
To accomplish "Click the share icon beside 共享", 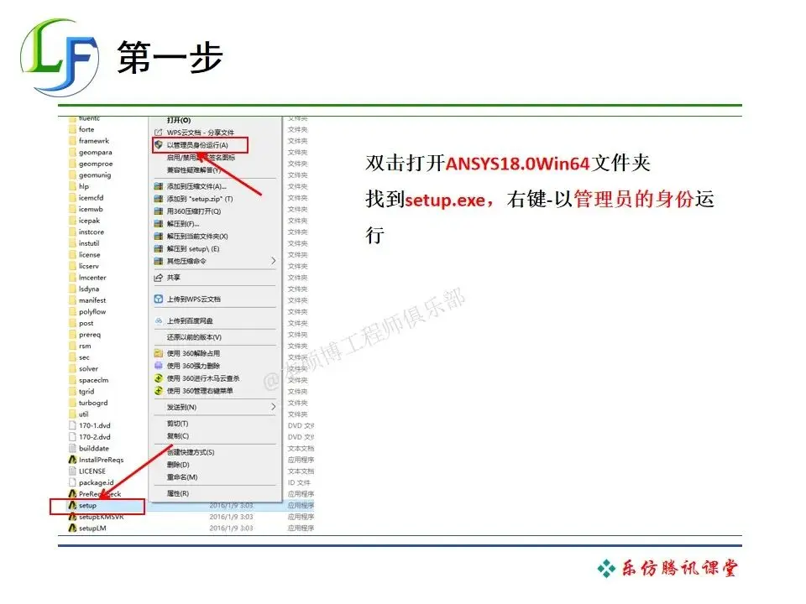I will (x=159, y=278).
